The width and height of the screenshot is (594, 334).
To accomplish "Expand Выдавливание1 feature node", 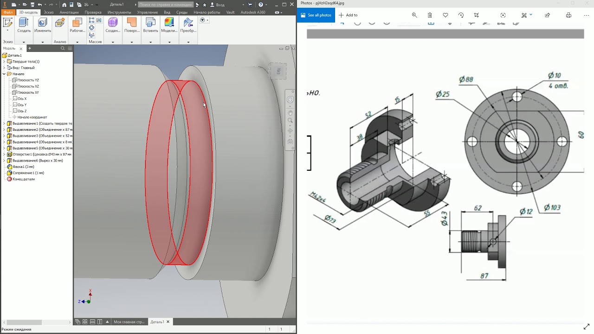I will 4,123.
